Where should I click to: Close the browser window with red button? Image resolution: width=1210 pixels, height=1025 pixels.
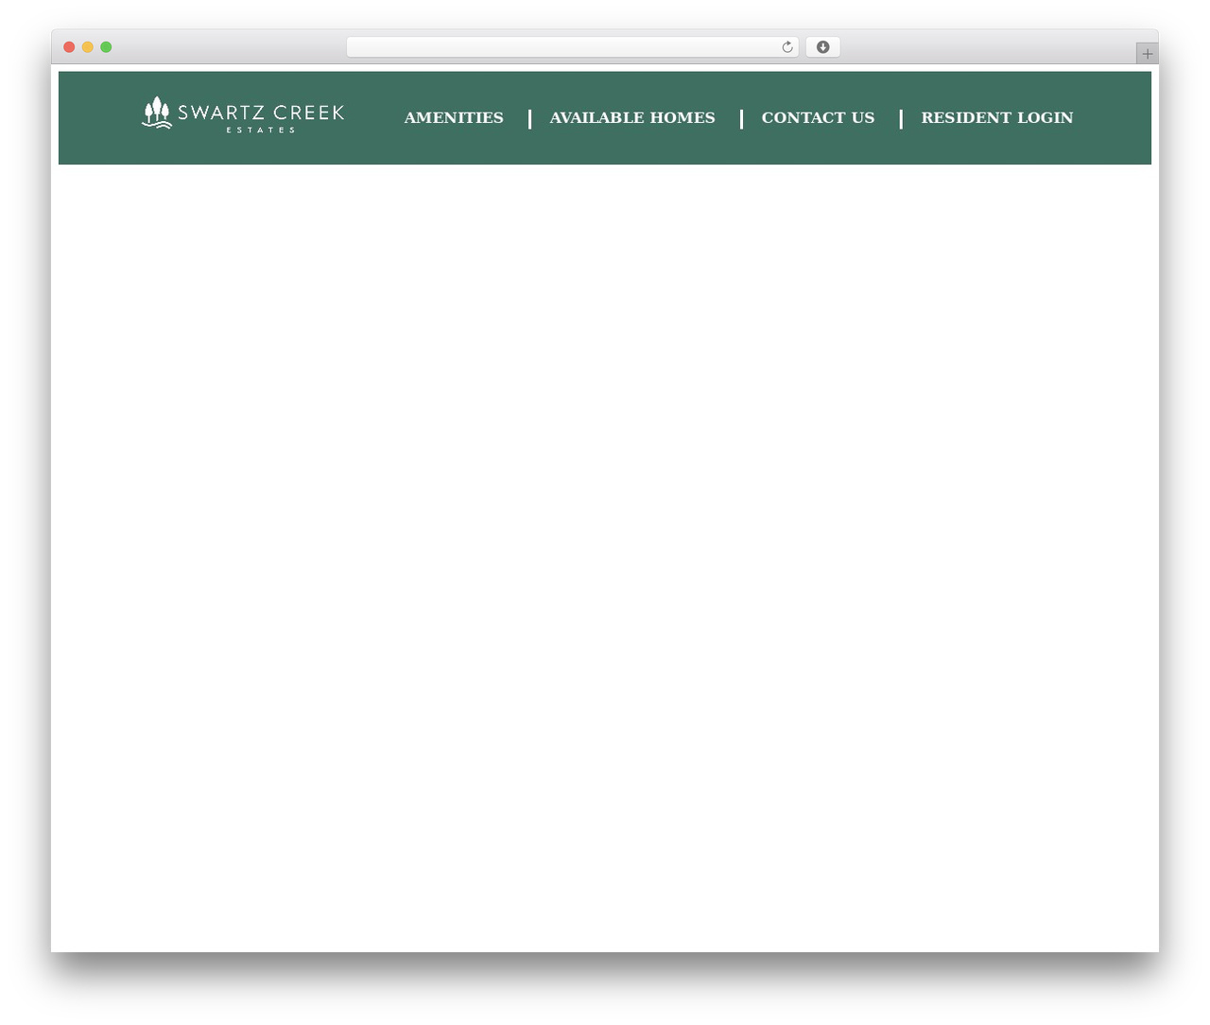coord(69,47)
